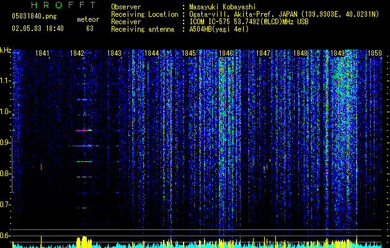The image size is (390, 248).
Task: Click the Receiving Location label
Action: point(144,14)
